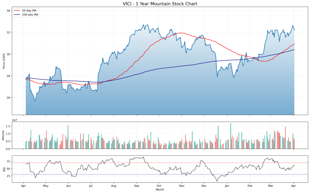Click the Mar month tick label

[271, 186]
